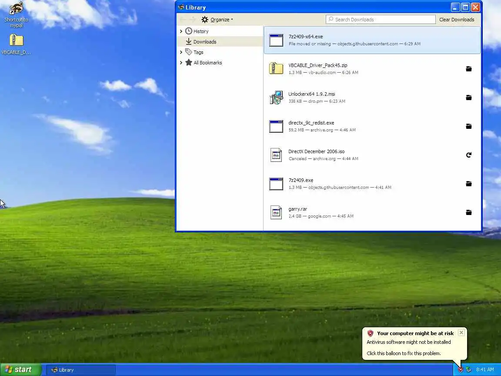The width and height of the screenshot is (501, 376).
Task: Select Tags in the Library sidebar
Action: point(220,52)
